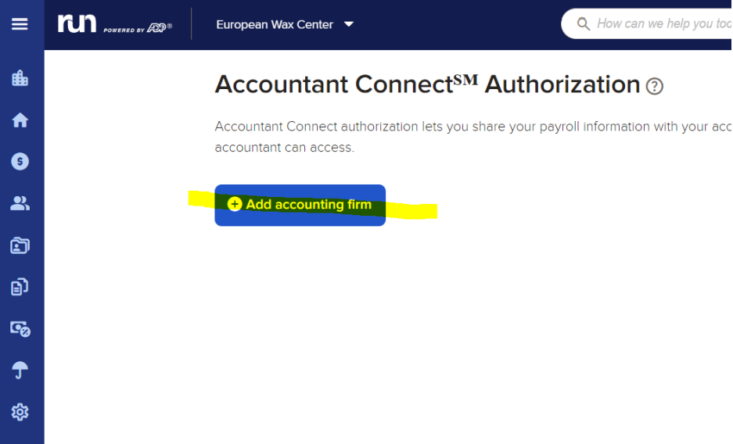Select the money percent taxes icon
Viewport: 733px width, 444px height.
[x=20, y=328]
